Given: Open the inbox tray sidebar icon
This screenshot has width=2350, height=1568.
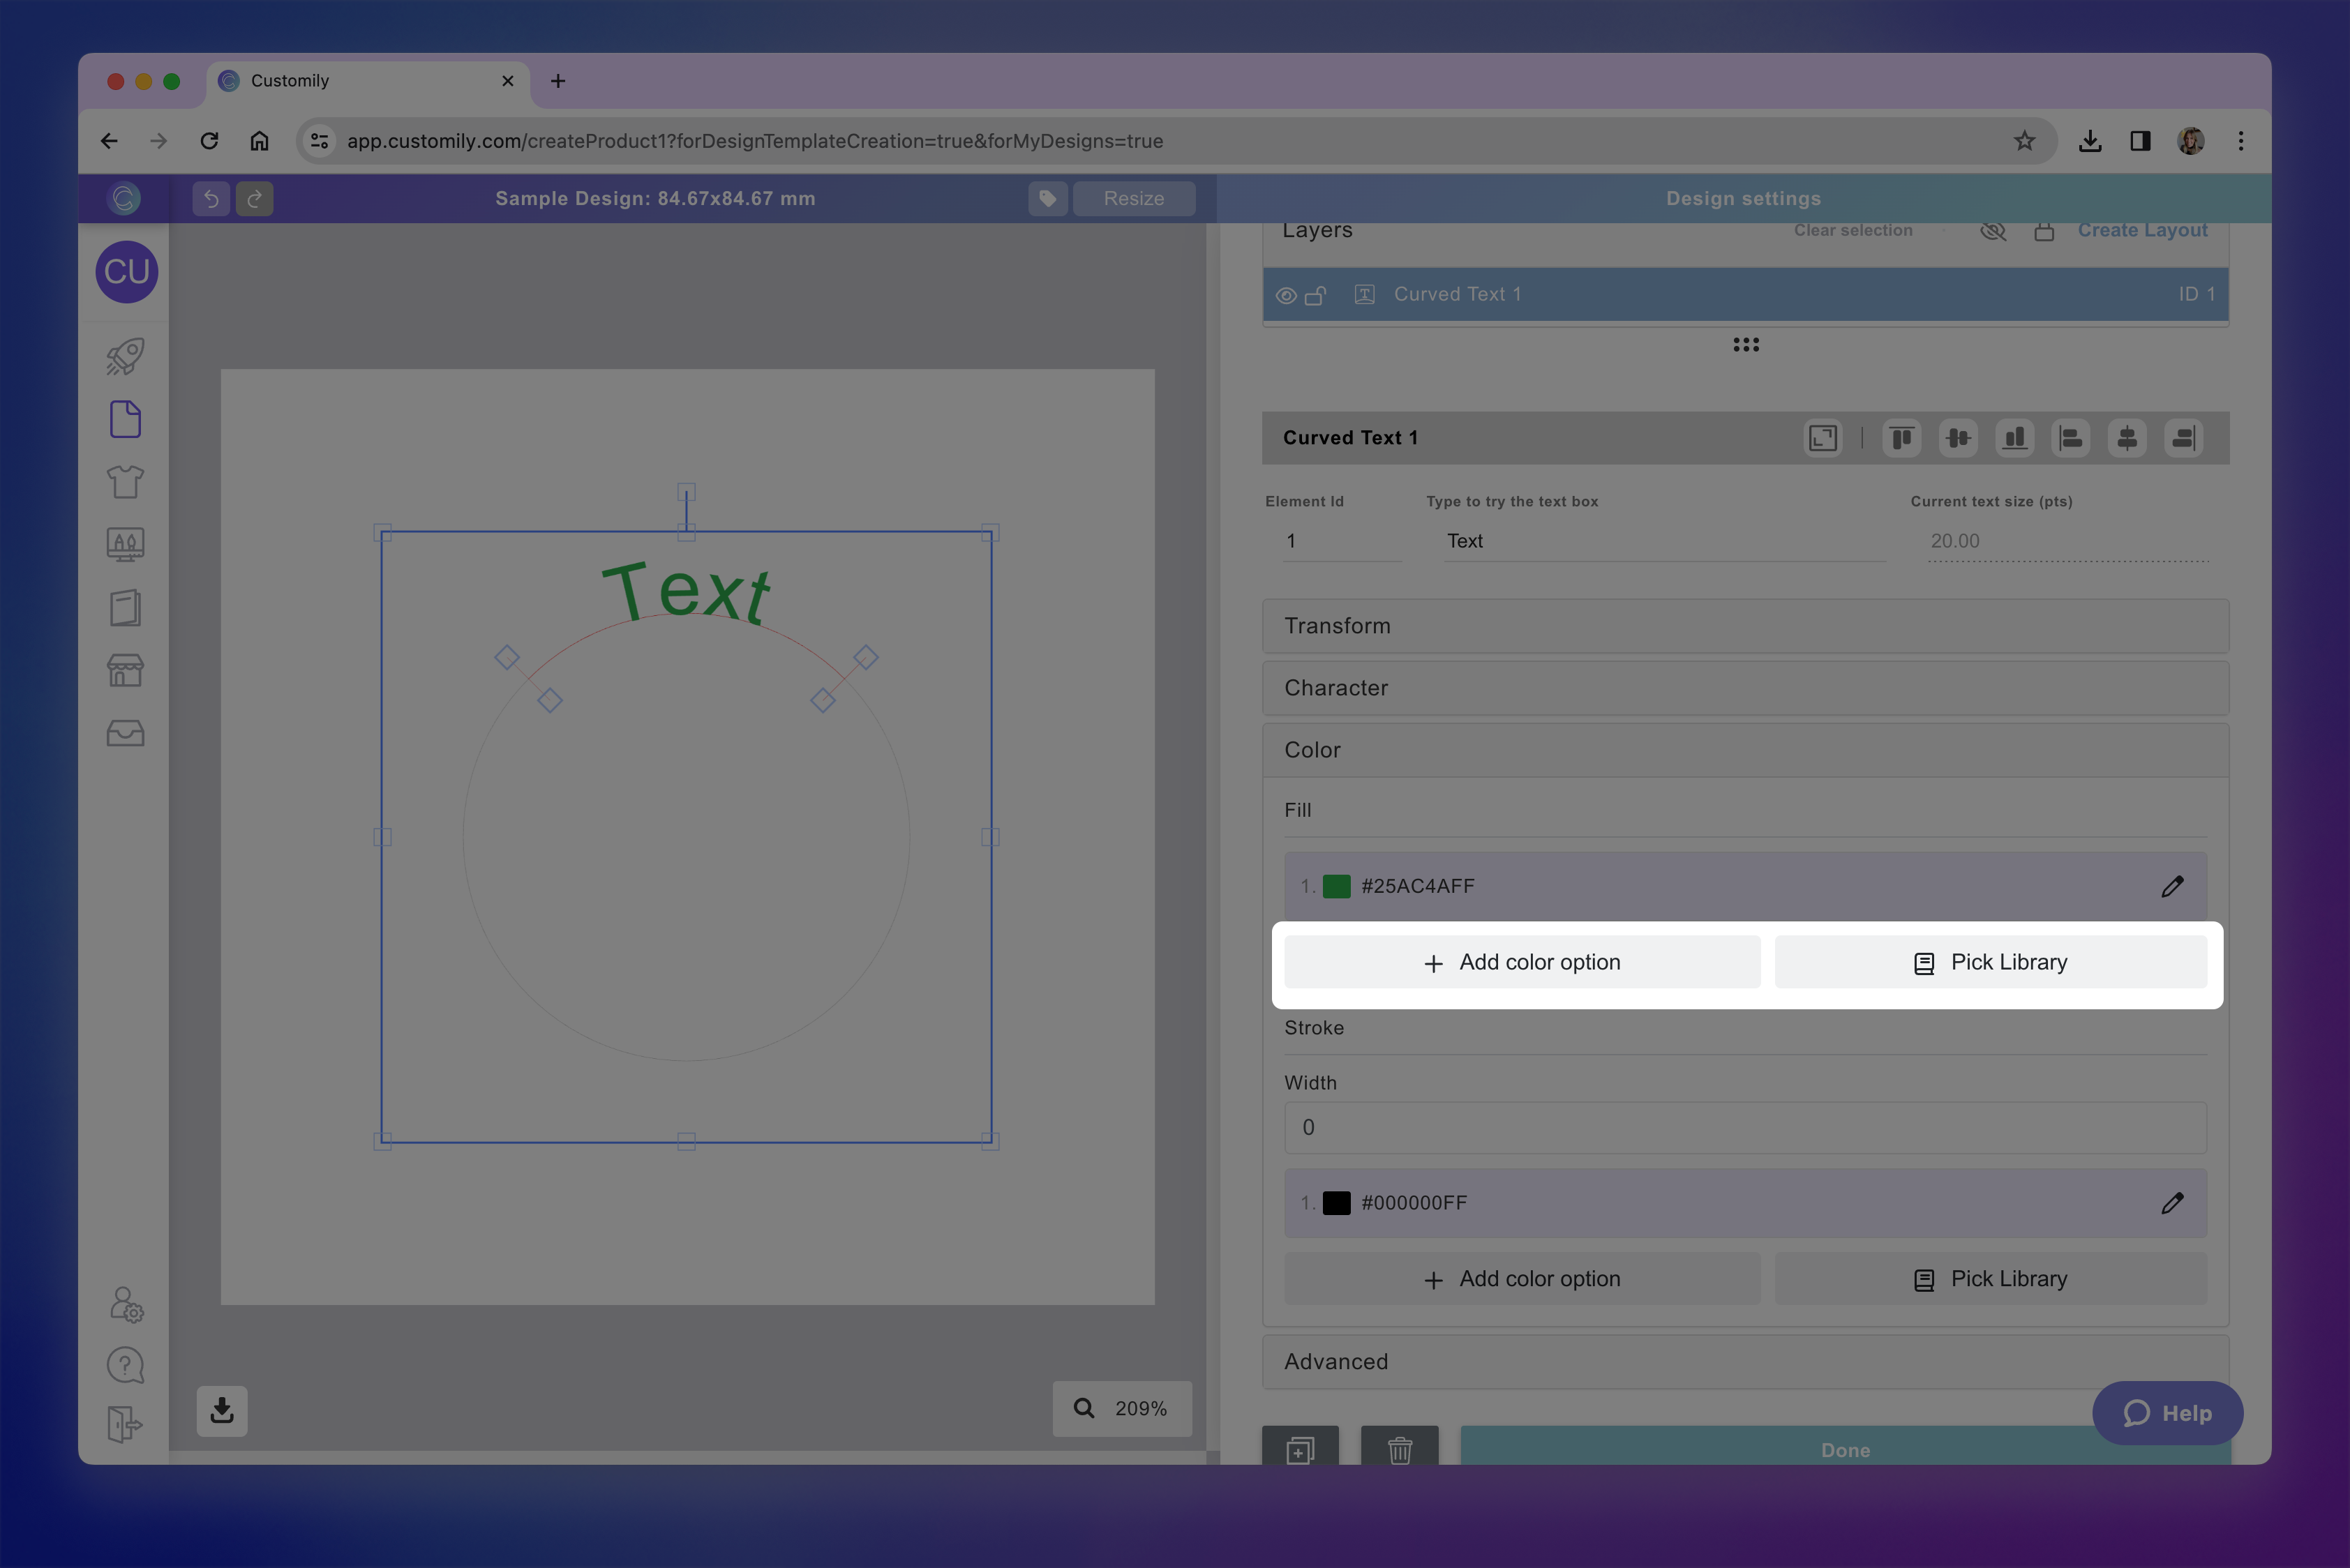Looking at the screenshot, I should [x=125, y=733].
